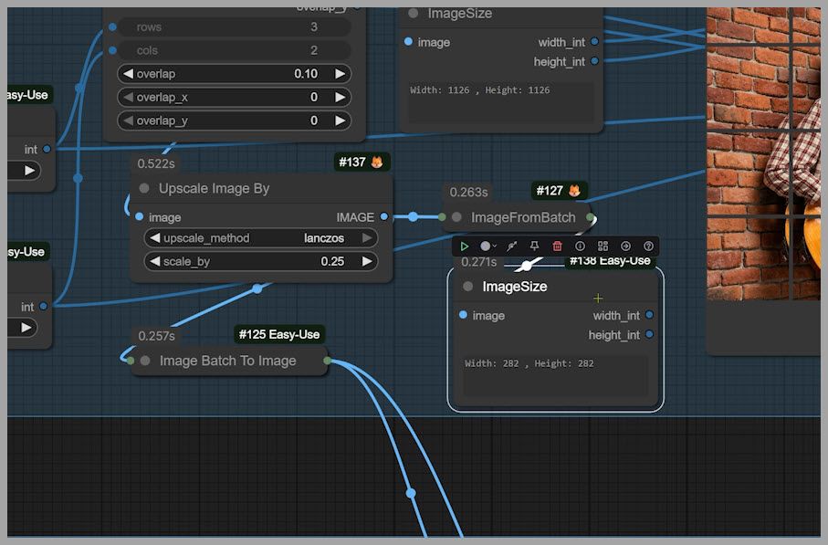
Task: Click the bypass (arrow-through) icon in node toolbar
Action: 511,246
